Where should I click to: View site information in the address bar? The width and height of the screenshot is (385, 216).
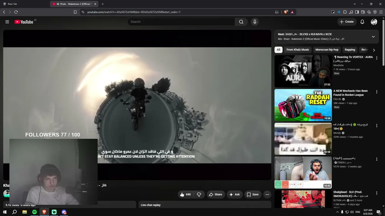(x=83, y=12)
